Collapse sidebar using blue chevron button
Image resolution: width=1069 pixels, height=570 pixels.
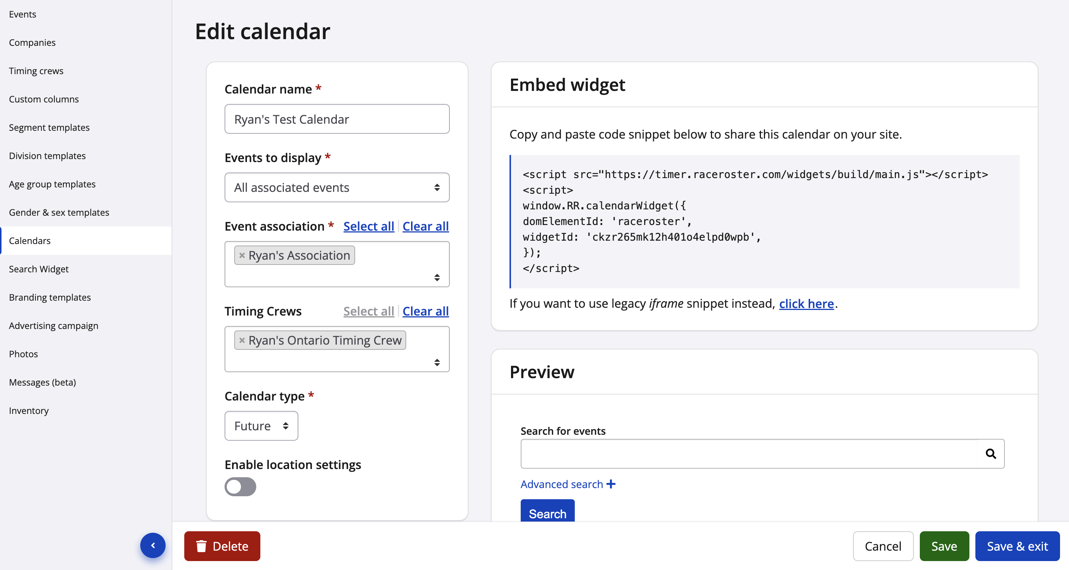click(153, 545)
